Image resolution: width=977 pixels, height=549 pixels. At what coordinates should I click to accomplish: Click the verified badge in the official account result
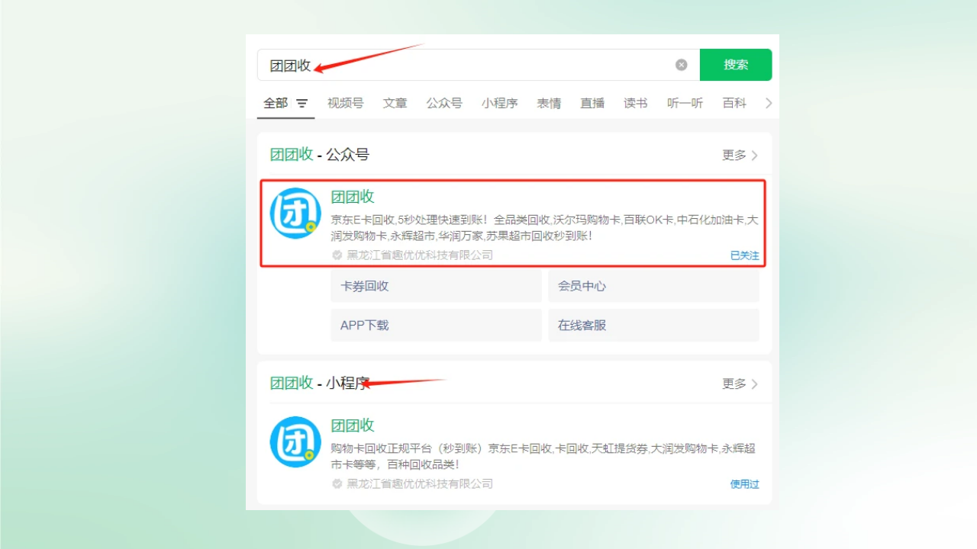(x=337, y=255)
